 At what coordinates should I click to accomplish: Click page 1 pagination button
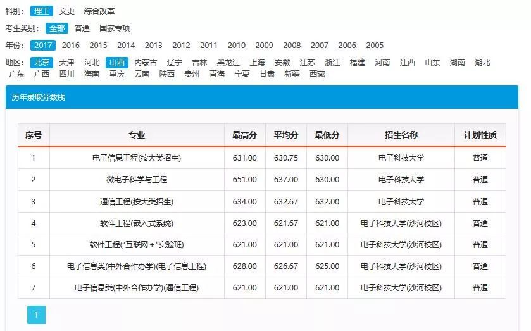tap(36, 315)
